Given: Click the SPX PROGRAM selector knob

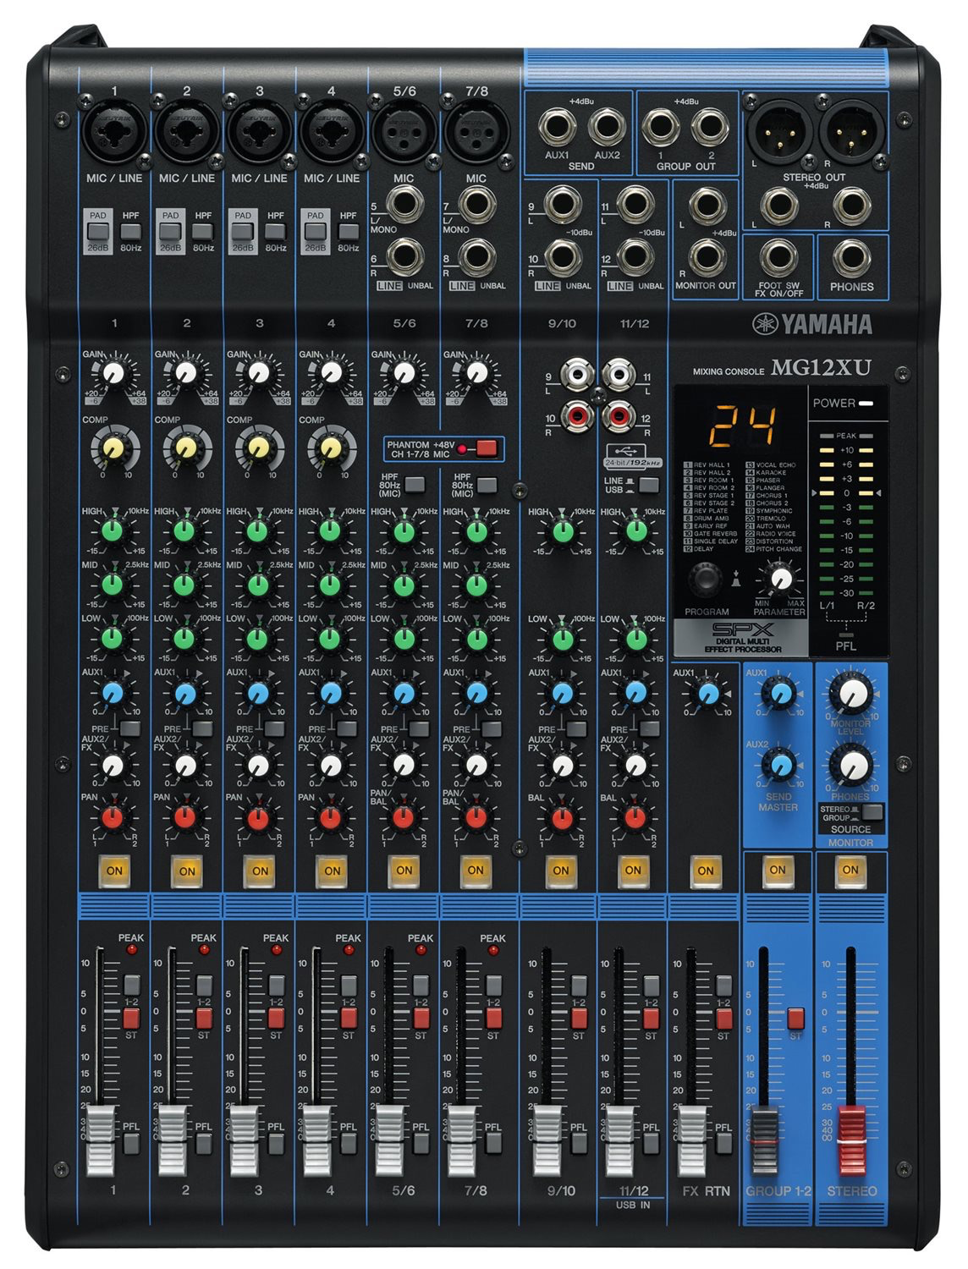Looking at the screenshot, I should 704,580.
